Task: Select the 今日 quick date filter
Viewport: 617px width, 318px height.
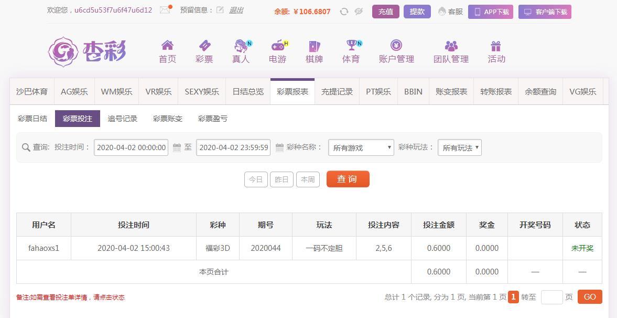Action: click(256, 179)
